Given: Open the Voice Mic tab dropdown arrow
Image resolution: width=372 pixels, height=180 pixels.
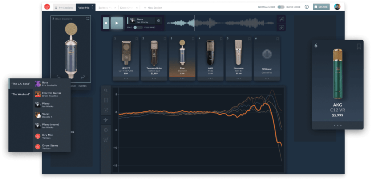Looking at the screenshot, I should point(92,8).
